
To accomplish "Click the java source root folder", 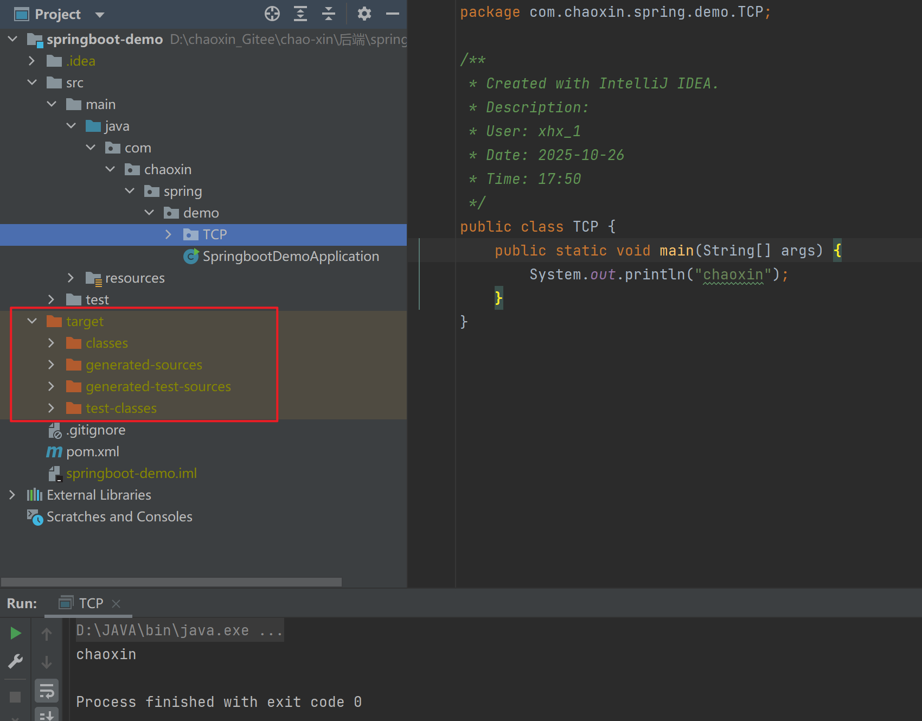I will (108, 126).
